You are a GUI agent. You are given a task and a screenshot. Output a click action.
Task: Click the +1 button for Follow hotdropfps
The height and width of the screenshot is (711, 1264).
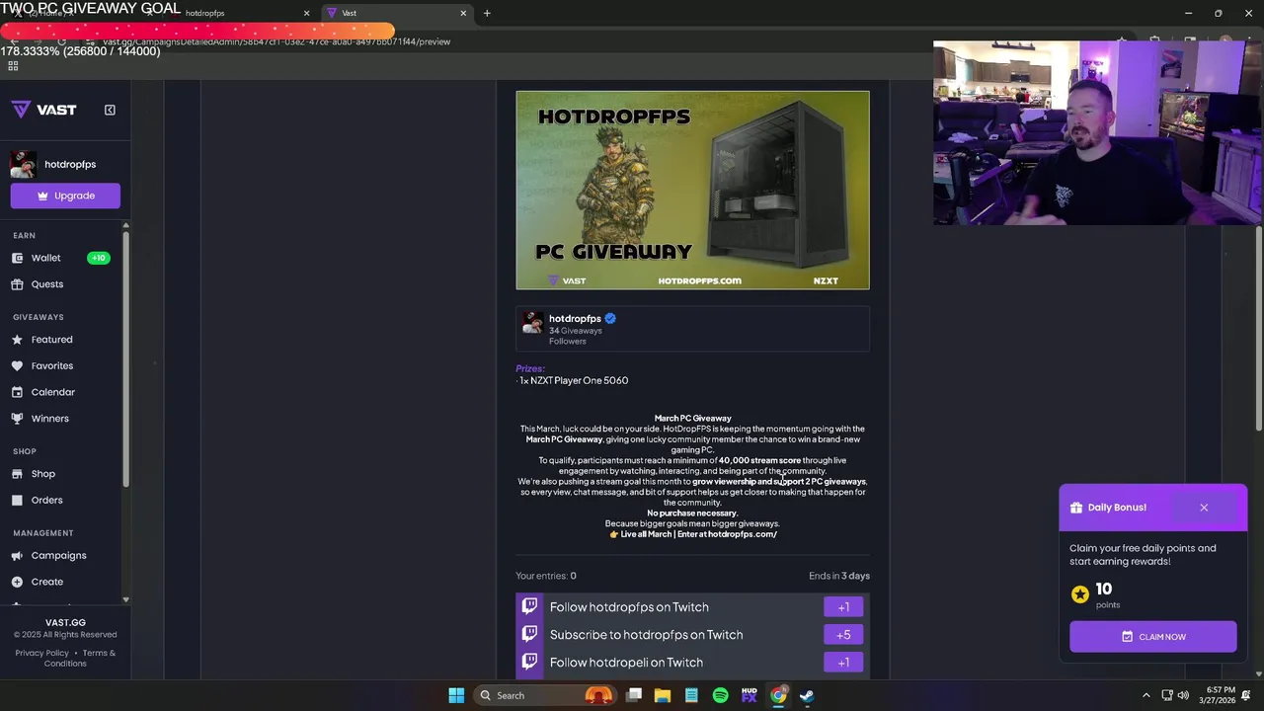[x=843, y=607]
